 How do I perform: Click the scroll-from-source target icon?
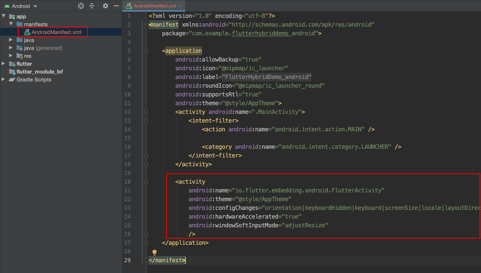click(81, 6)
